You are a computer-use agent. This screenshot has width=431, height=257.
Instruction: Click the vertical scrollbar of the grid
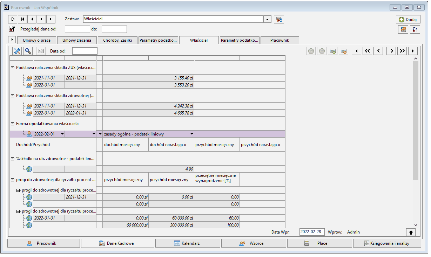(416, 120)
